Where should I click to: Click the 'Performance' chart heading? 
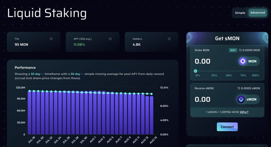(x=25, y=68)
